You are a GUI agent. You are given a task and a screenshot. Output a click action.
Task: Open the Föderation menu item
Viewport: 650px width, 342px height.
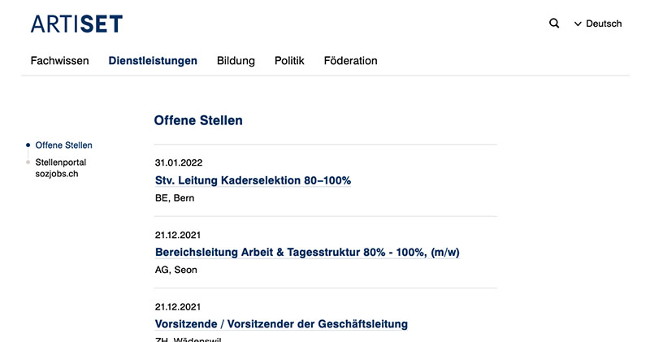coord(351,61)
